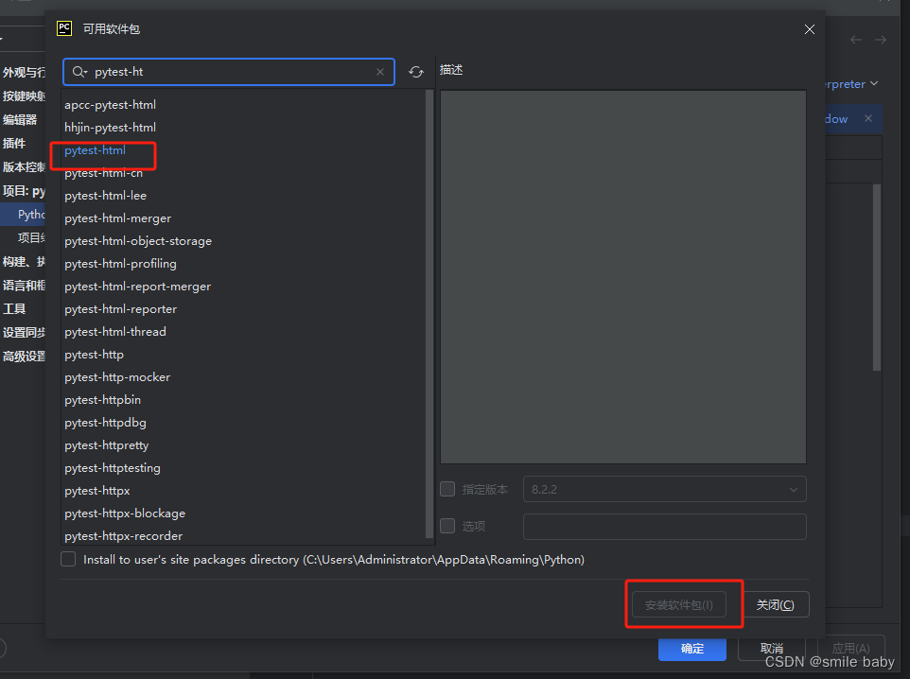Click into the pytest-ht search field
Viewport: 910px width, 679px height.
(x=229, y=72)
